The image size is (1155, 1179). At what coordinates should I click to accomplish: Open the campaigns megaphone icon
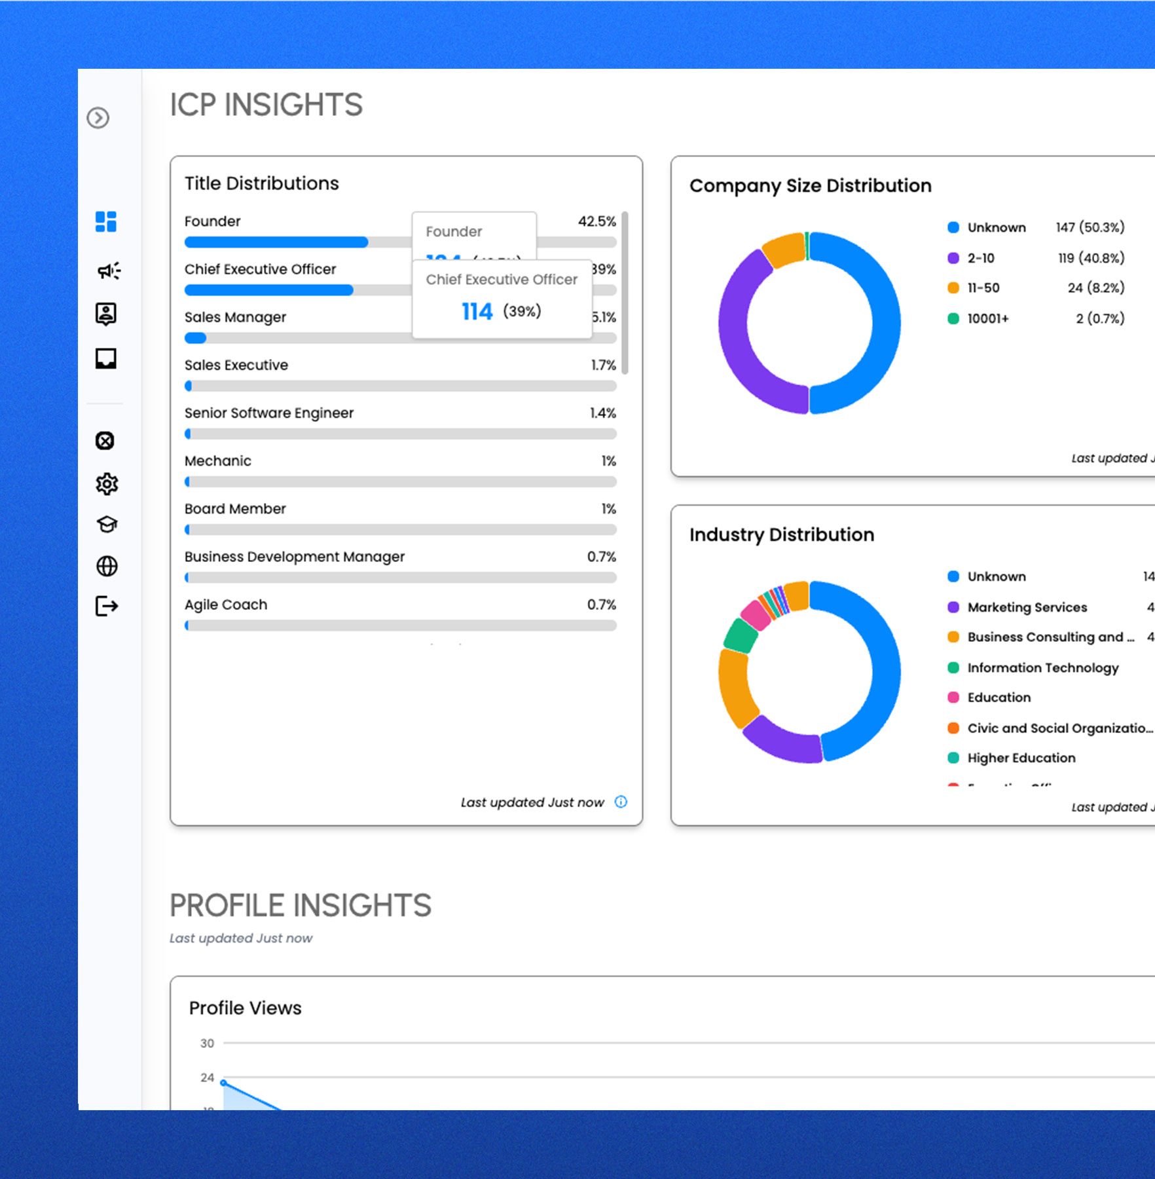[109, 271]
